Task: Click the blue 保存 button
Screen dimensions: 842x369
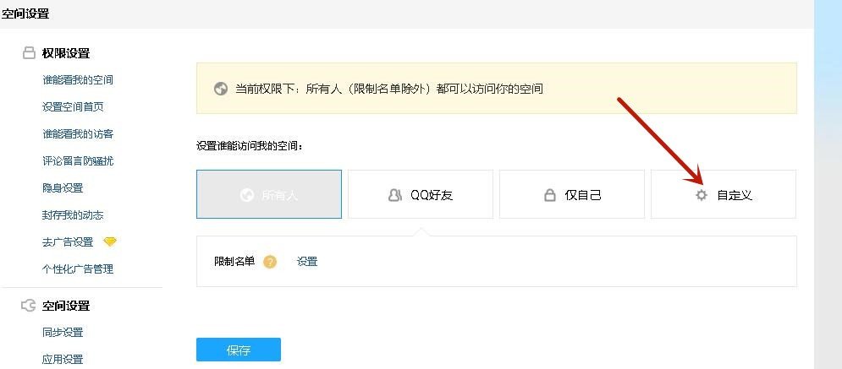Action: coord(239,350)
